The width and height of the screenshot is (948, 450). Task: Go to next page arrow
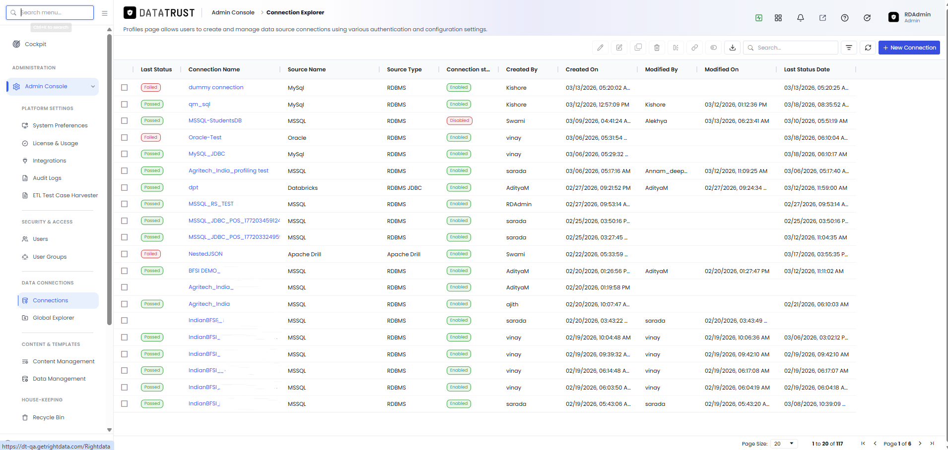tap(920, 444)
